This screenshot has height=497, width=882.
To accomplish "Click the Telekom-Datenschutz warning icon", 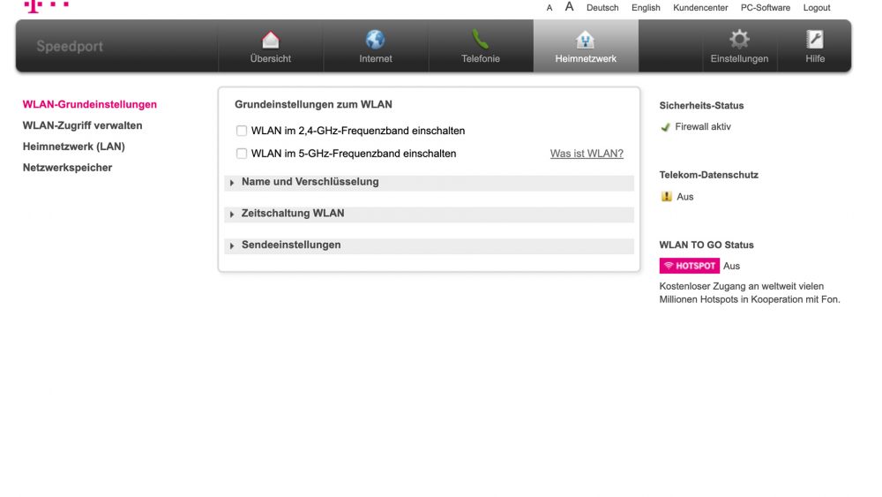I will click(x=667, y=197).
